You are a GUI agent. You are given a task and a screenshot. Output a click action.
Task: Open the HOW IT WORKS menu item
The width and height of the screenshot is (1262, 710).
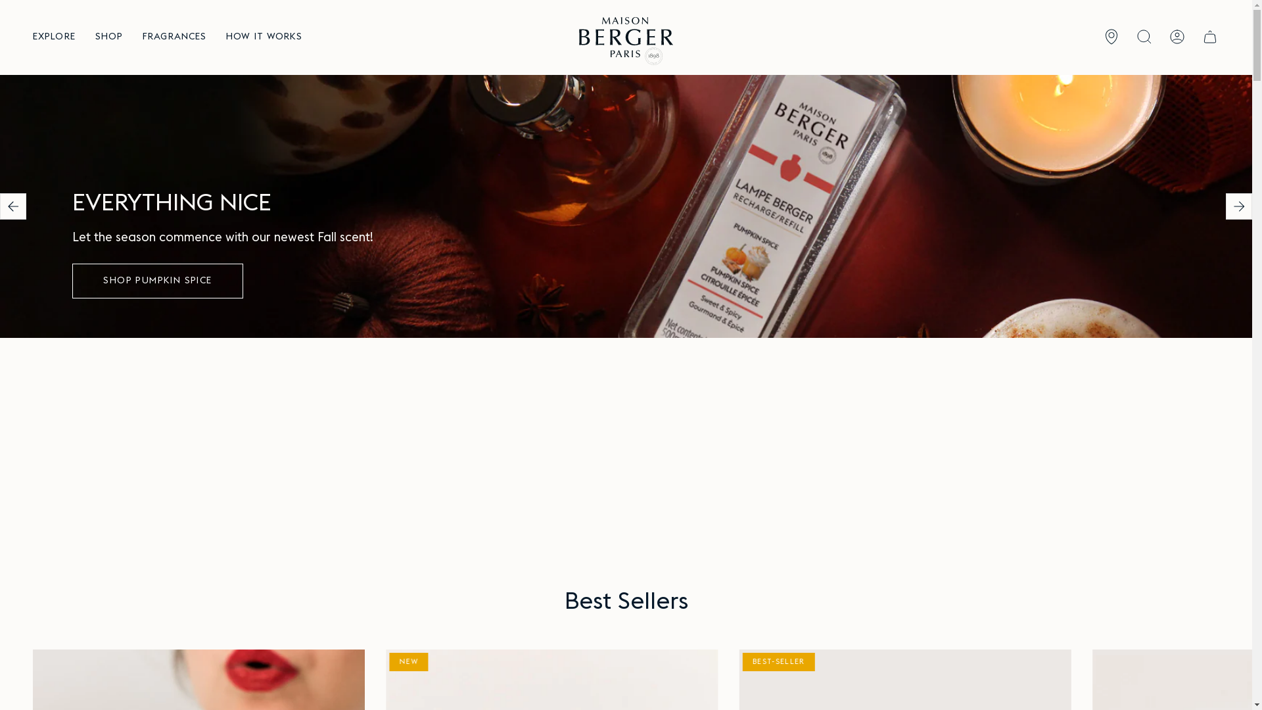point(264,37)
